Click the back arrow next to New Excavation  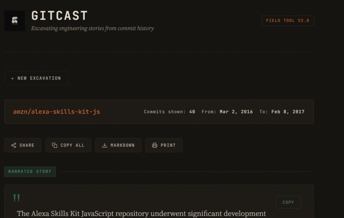tap(13, 78)
